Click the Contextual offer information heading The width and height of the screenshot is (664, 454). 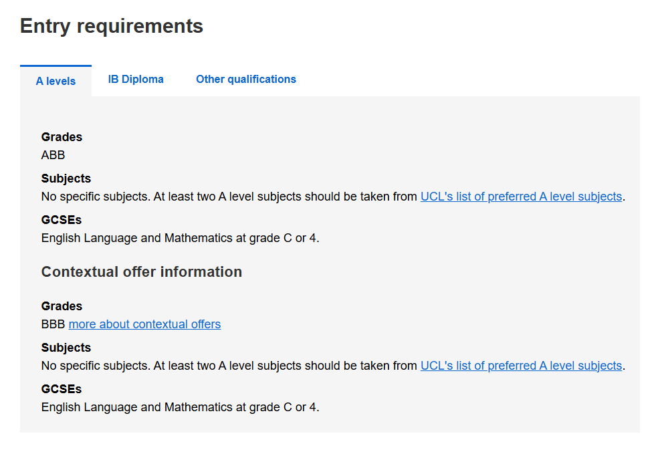click(x=142, y=272)
